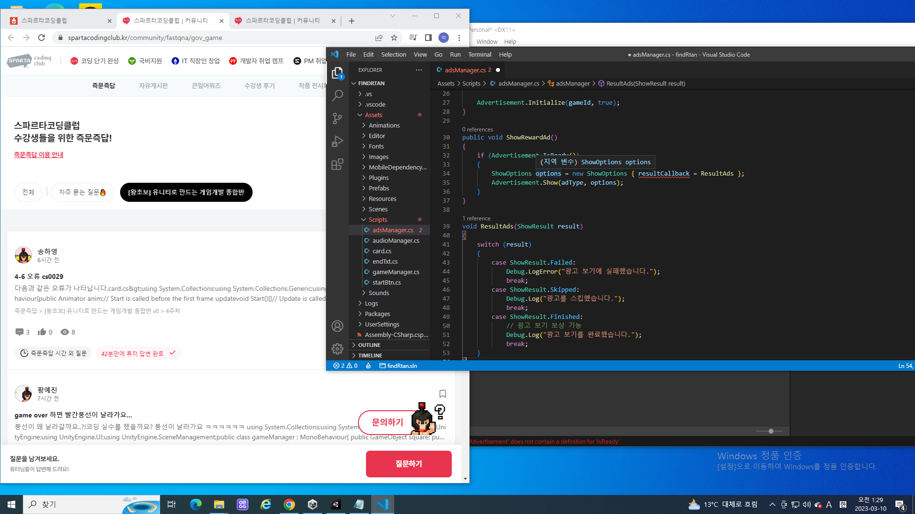Click the Visual Studio Code taskbar icon
The height and width of the screenshot is (514, 915).
[x=383, y=504]
